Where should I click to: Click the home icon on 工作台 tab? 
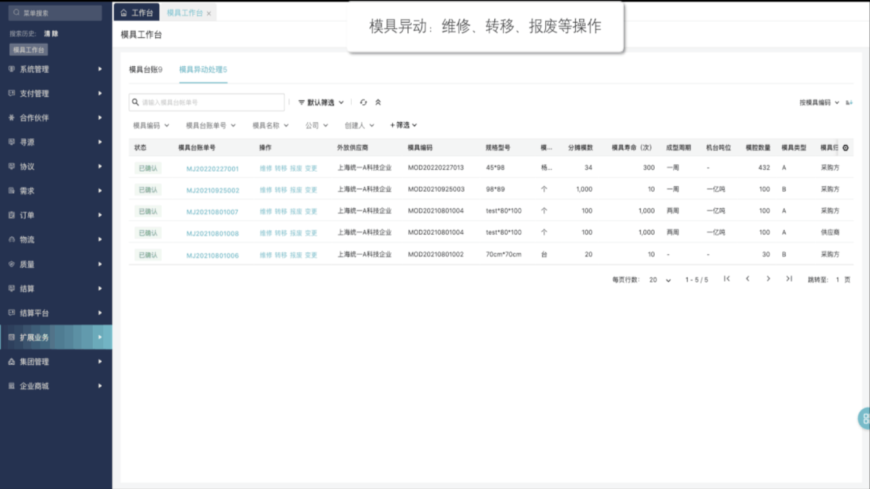tap(124, 13)
